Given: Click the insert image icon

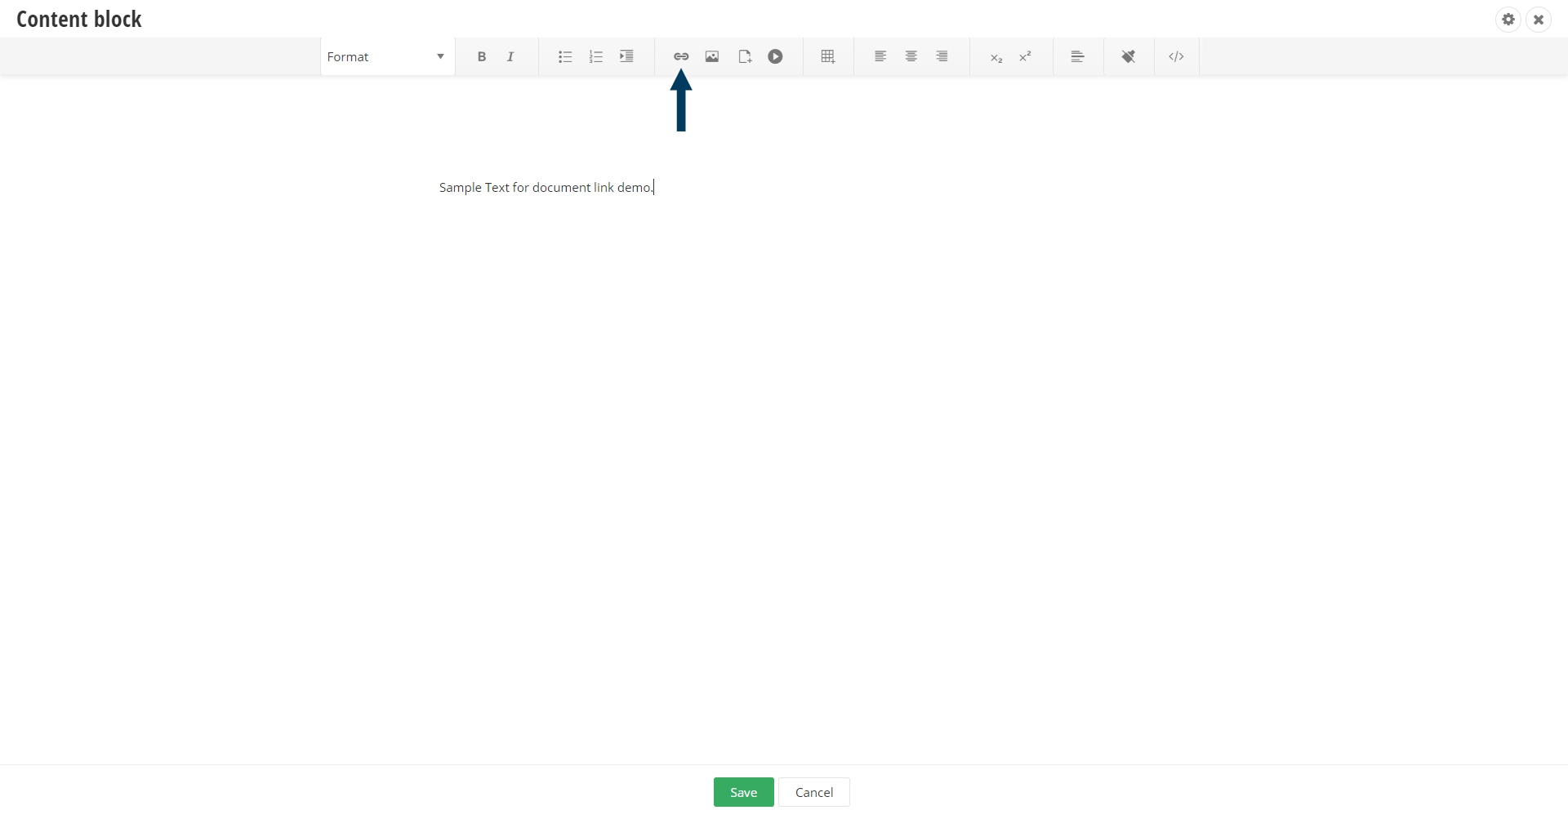Looking at the screenshot, I should [712, 56].
